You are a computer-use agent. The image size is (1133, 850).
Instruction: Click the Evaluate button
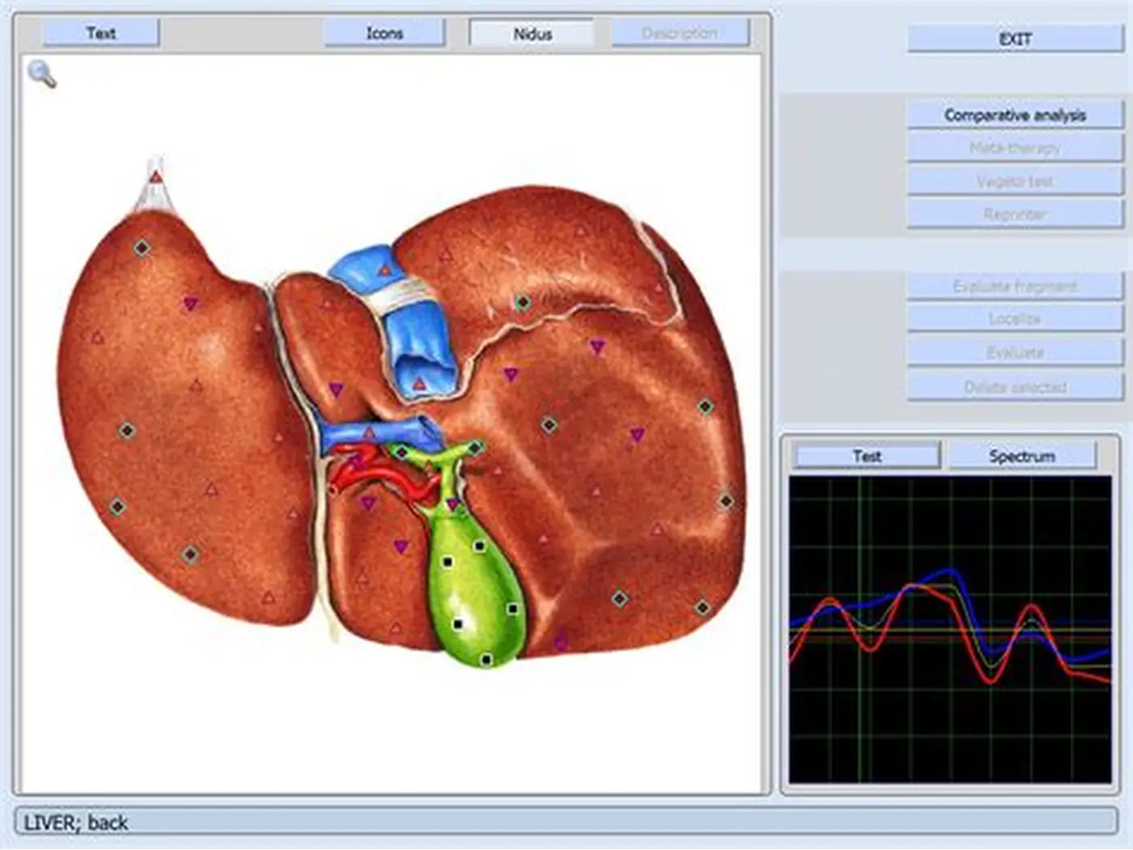point(1015,353)
